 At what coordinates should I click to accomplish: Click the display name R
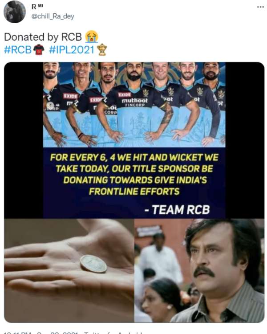34,7
